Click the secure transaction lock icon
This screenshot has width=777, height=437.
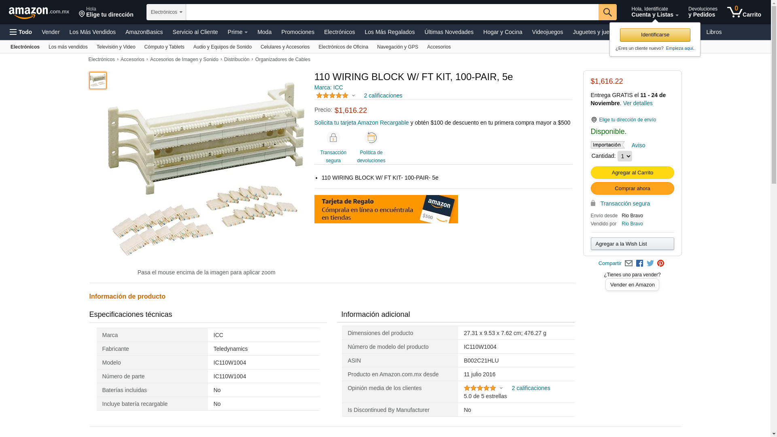(x=333, y=138)
